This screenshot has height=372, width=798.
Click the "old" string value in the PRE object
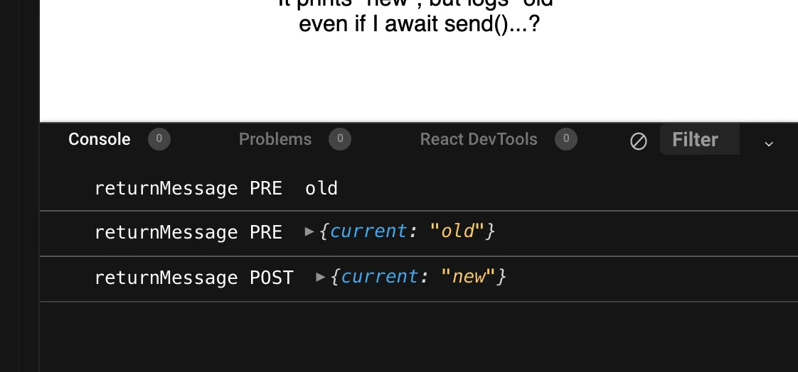(457, 231)
